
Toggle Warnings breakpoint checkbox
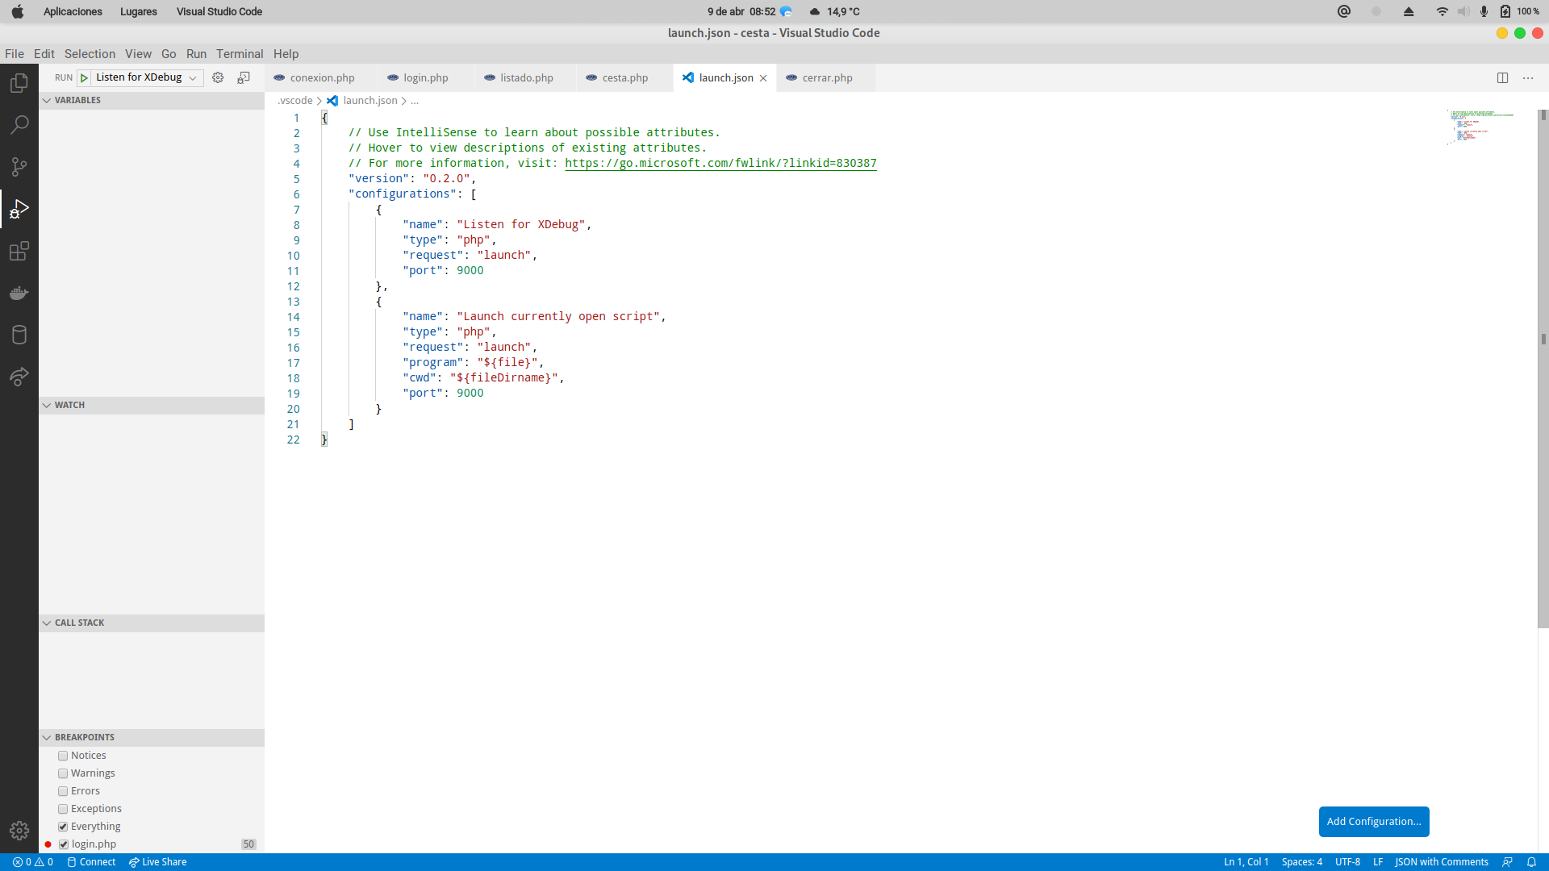coord(63,773)
